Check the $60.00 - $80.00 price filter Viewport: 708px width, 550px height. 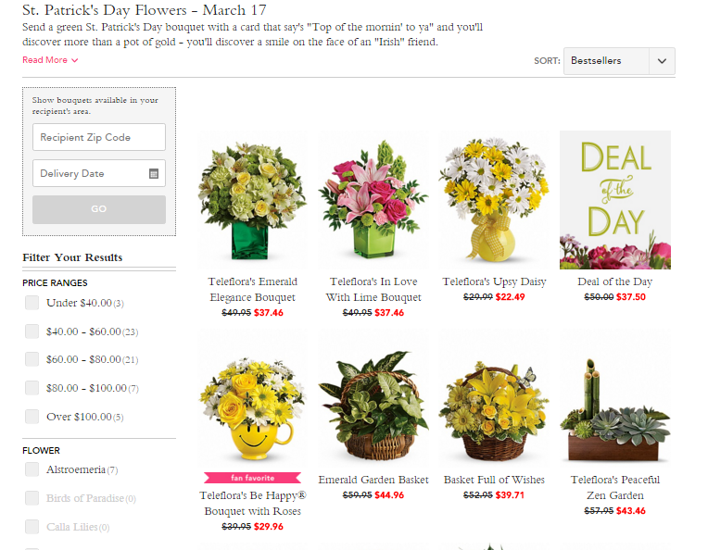pyautogui.click(x=32, y=359)
